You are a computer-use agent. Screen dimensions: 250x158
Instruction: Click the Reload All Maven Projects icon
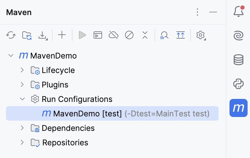coord(11,35)
